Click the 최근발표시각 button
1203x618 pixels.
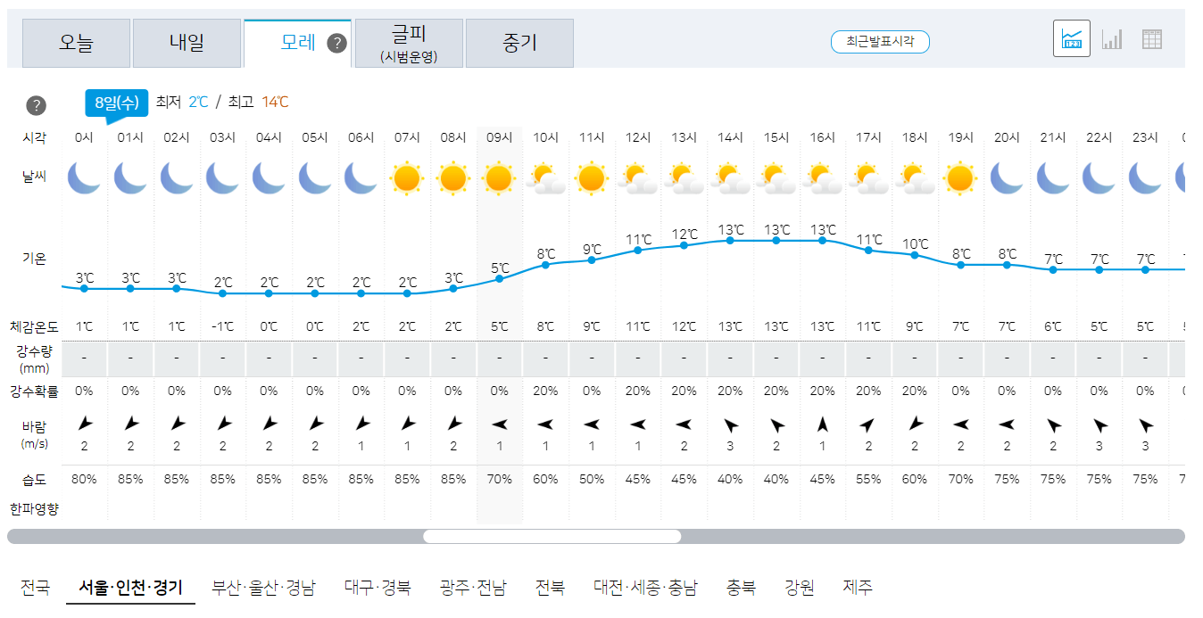tap(880, 41)
